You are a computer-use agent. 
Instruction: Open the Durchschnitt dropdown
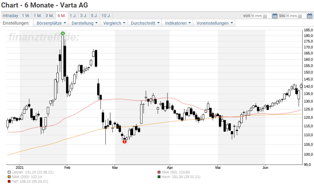tap(145, 23)
